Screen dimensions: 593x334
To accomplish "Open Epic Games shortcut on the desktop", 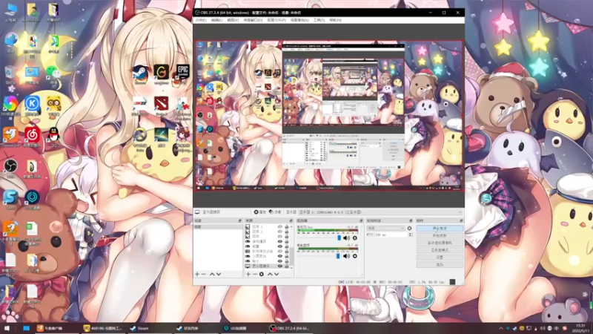I will click(x=182, y=73).
